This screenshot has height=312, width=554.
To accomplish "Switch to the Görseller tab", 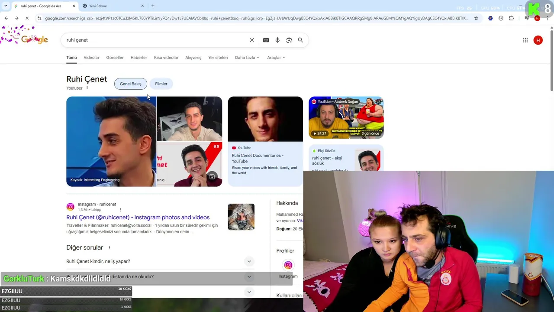I will [115, 58].
